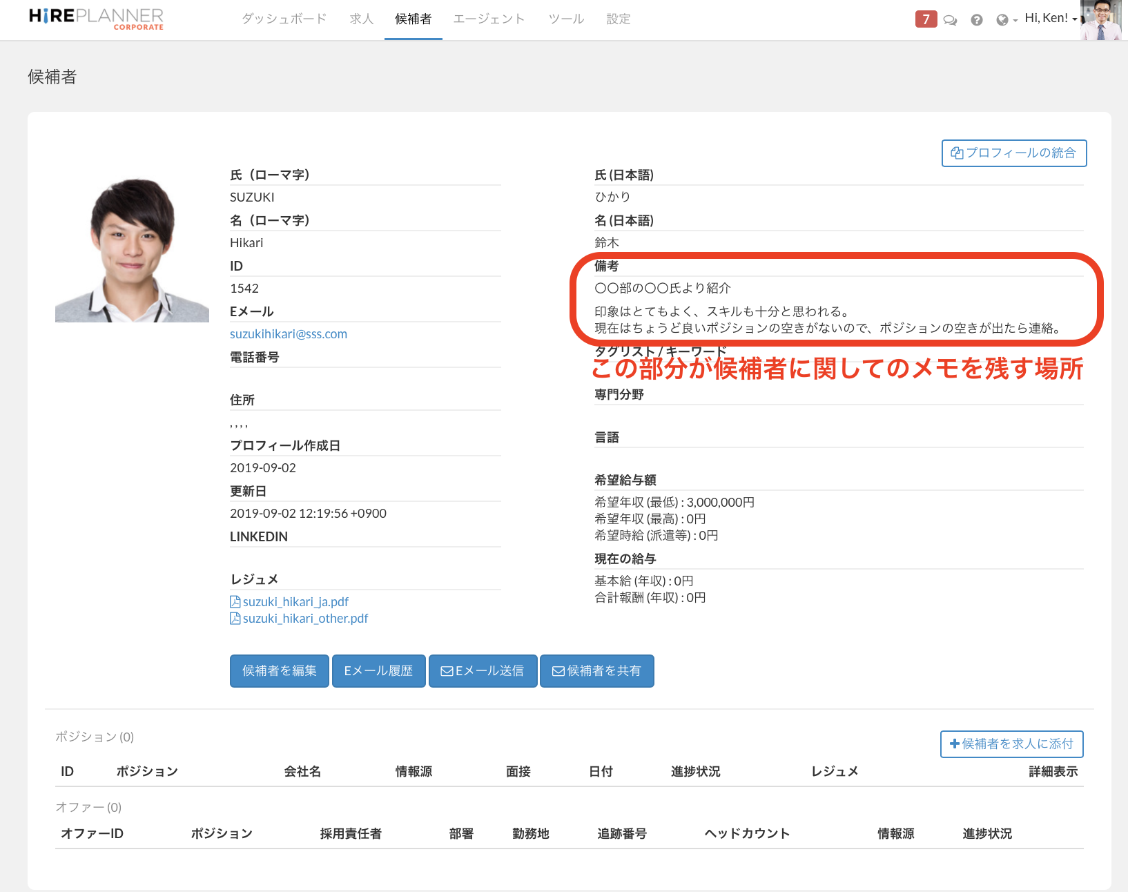Click the help question mark icon

point(976,20)
